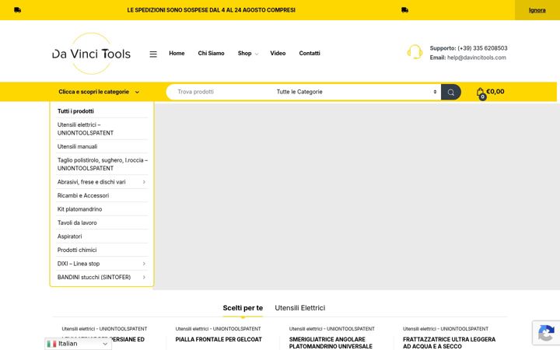
Task: Click the €0,00 cart total
Action: pos(495,92)
